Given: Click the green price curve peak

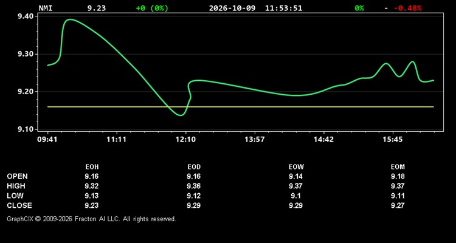Looking at the screenshot, I should 70,20.
